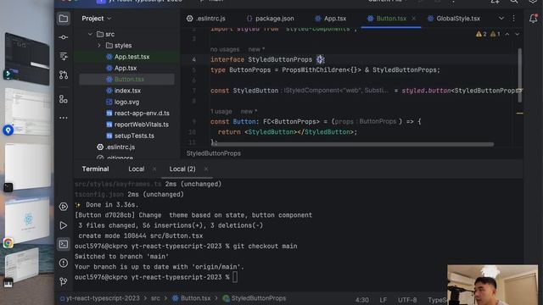Click the src breadcrumb in status bar
Viewport: 543px width, 305px height.
155,298
